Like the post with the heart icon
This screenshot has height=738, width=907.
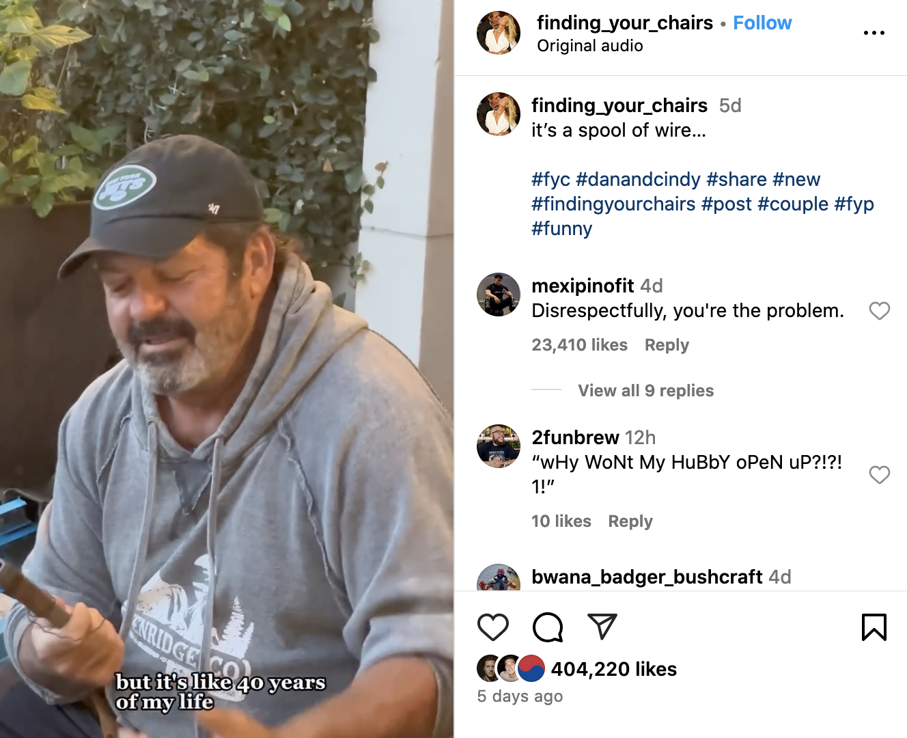tap(492, 627)
